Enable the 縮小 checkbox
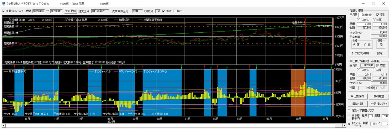The width and height of the screenshot is (389, 129). [x=175, y=11]
